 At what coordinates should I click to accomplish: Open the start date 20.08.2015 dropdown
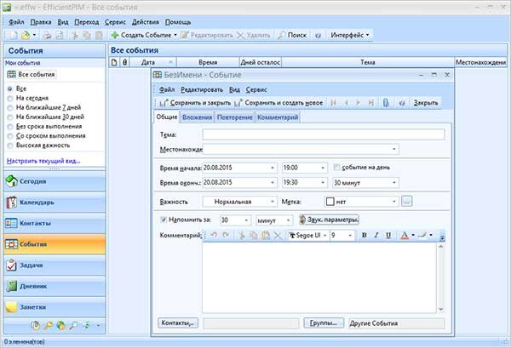point(273,168)
